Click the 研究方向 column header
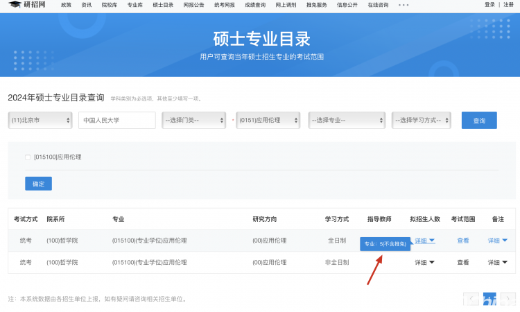Image resolution: width=520 pixels, height=312 pixels. coord(265,219)
